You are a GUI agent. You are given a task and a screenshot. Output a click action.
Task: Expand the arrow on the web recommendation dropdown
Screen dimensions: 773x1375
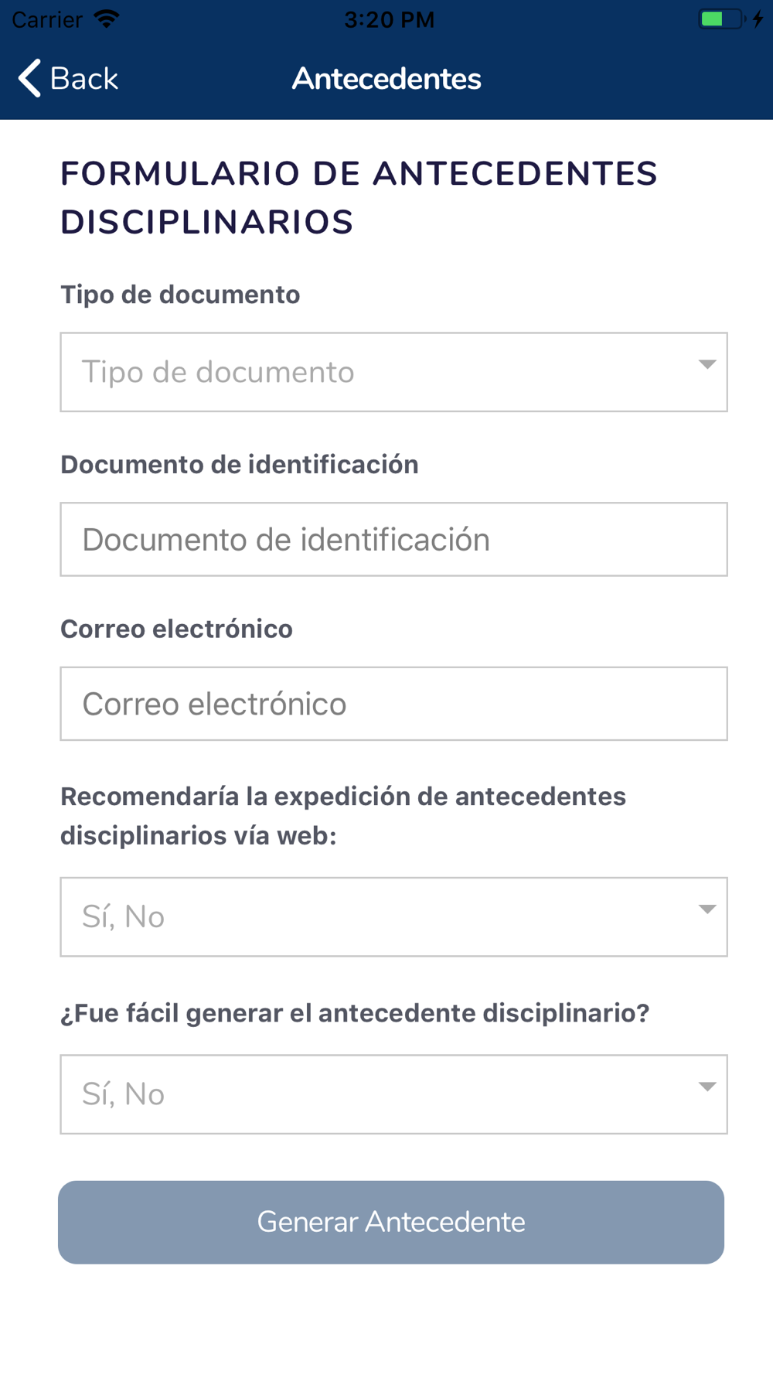click(x=707, y=909)
